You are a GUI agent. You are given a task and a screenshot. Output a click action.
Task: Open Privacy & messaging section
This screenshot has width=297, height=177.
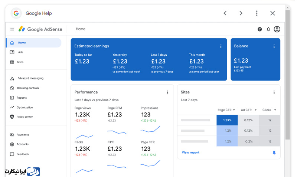point(30,78)
